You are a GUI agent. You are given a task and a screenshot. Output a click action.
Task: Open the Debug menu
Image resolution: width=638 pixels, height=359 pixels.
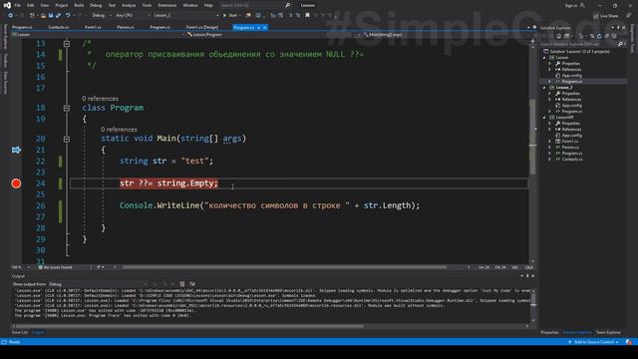click(96, 5)
